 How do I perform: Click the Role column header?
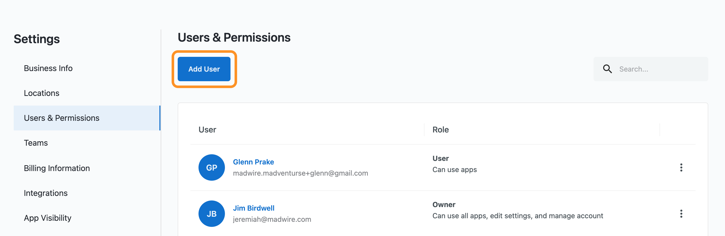[x=440, y=129]
